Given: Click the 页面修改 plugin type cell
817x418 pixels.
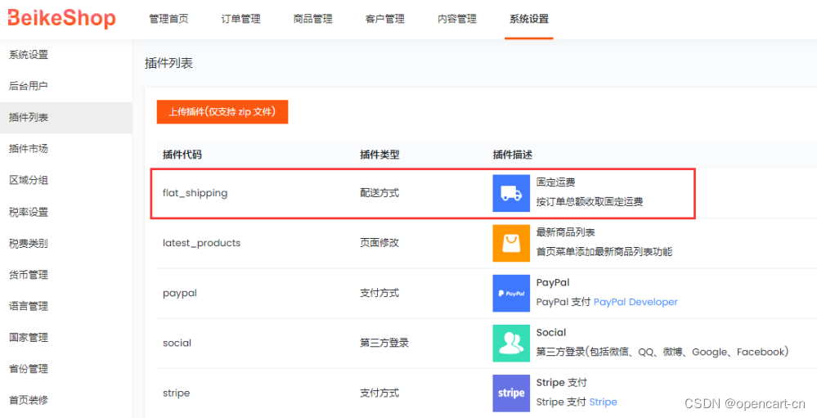Looking at the screenshot, I should click(379, 243).
